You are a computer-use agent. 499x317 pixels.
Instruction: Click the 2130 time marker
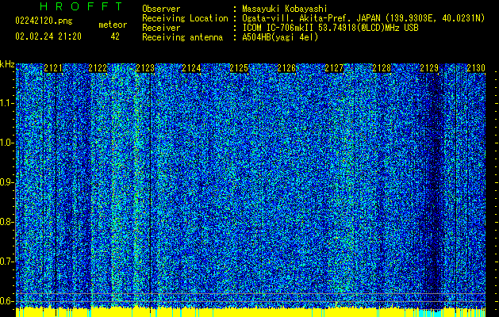[x=476, y=68]
